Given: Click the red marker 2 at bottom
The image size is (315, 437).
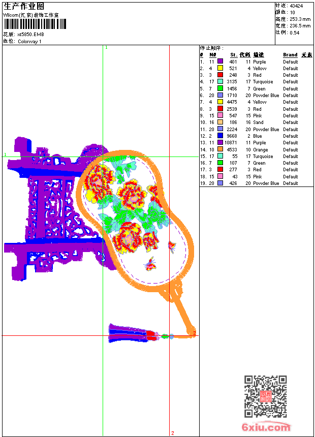Looking at the screenshot, I should (x=173, y=433).
